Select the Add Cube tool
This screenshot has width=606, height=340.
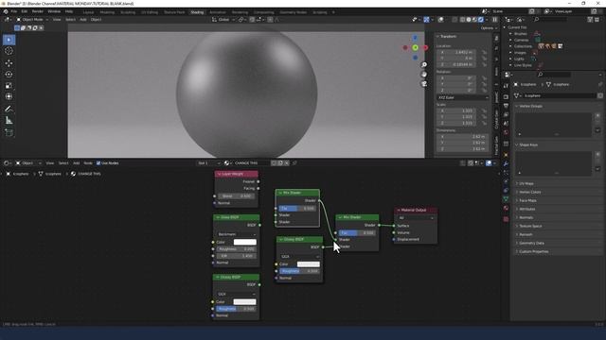(9, 133)
